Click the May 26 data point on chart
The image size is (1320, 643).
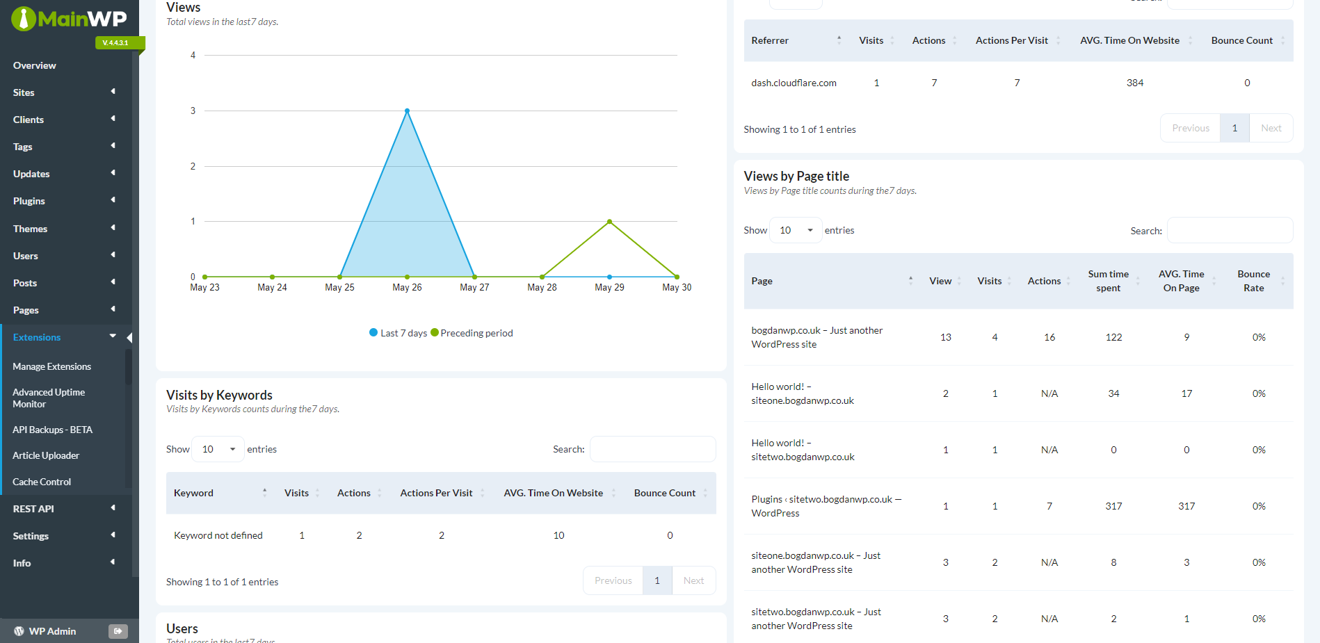point(408,111)
